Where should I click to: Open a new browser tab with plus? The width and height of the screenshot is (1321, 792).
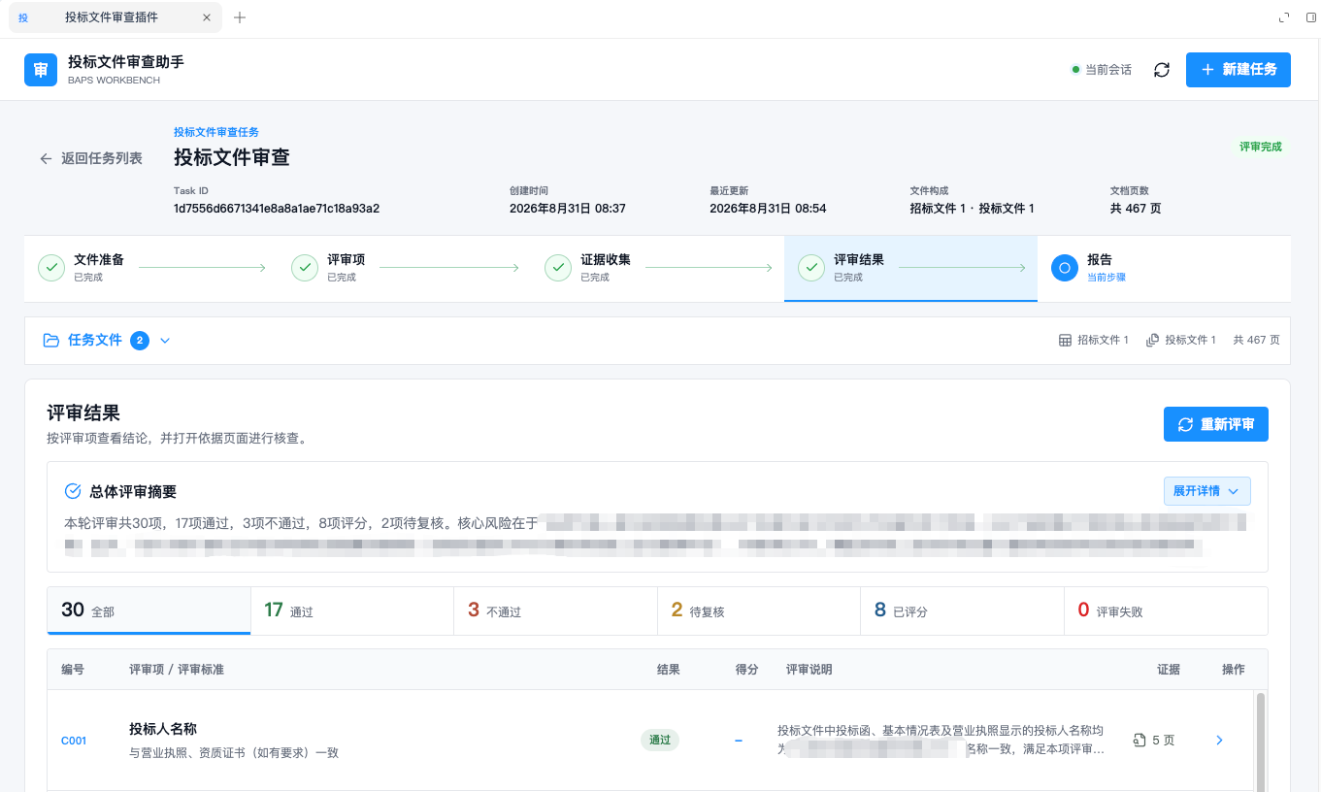coord(240,17)
